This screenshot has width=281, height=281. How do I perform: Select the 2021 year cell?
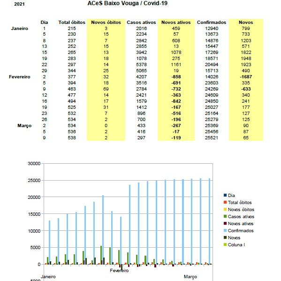(19, 4)
